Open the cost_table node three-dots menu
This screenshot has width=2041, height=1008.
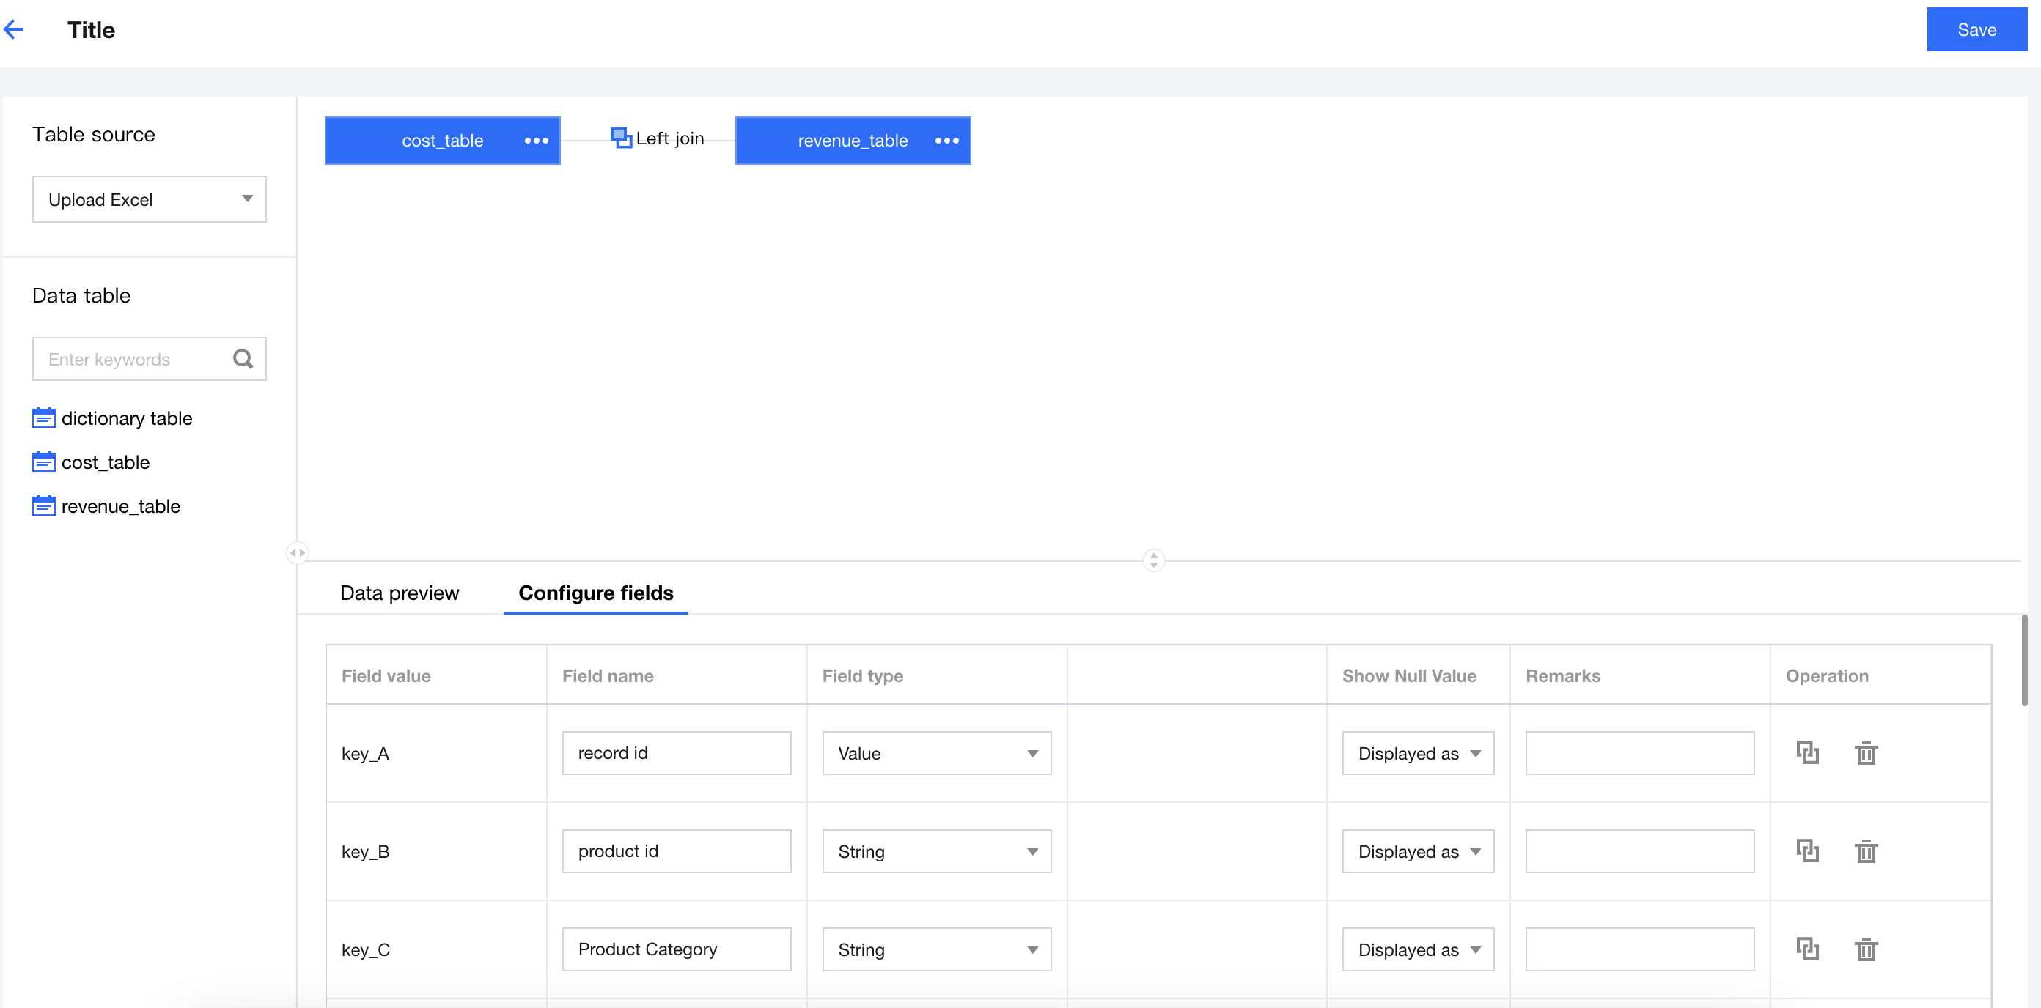coord(536,141)
